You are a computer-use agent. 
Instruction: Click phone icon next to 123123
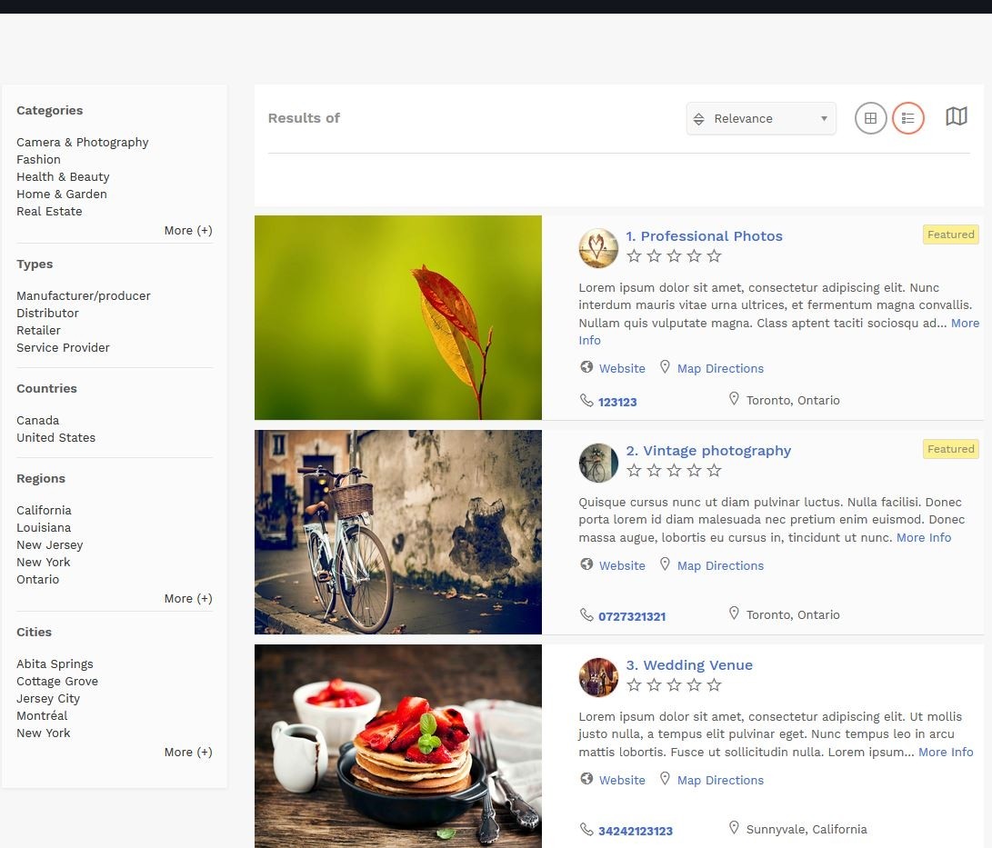click(586, 400)
